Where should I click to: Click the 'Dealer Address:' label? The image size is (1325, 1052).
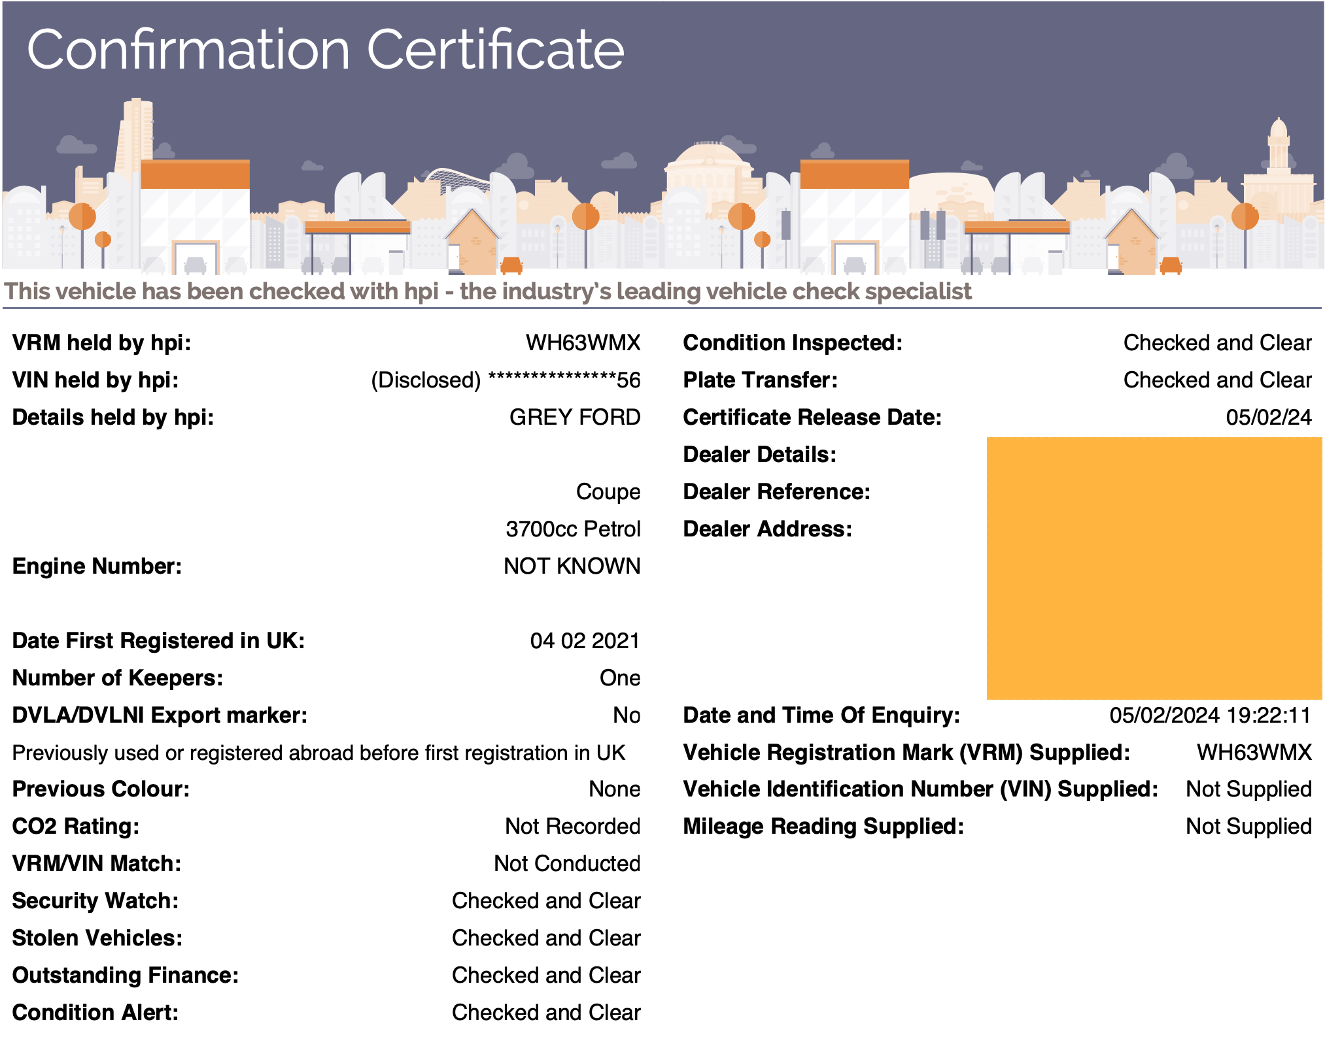(768, 529)
